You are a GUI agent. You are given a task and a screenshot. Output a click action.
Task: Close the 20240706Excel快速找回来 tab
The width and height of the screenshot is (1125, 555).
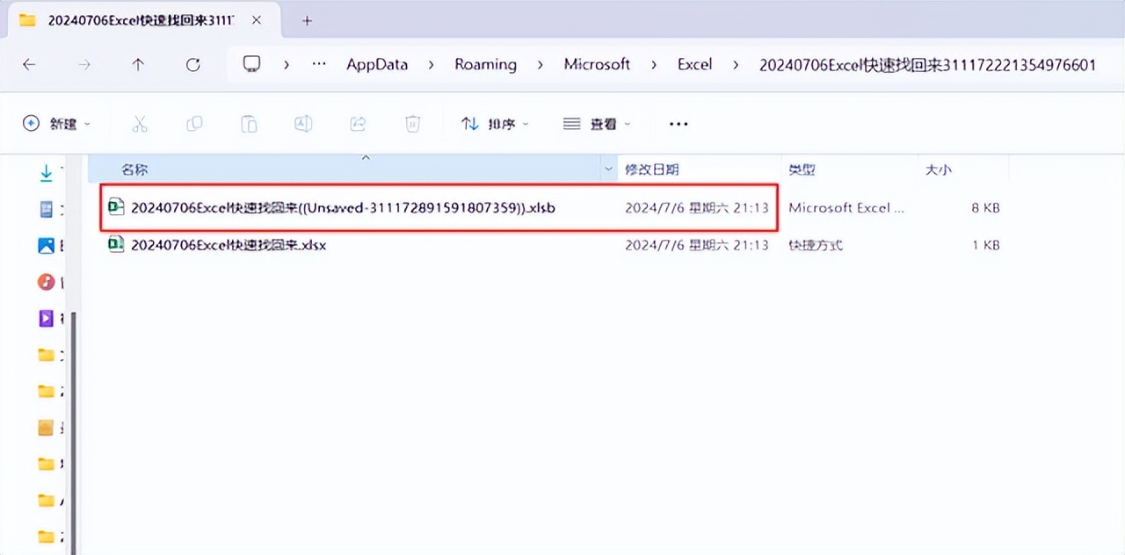tap(257, 19)
